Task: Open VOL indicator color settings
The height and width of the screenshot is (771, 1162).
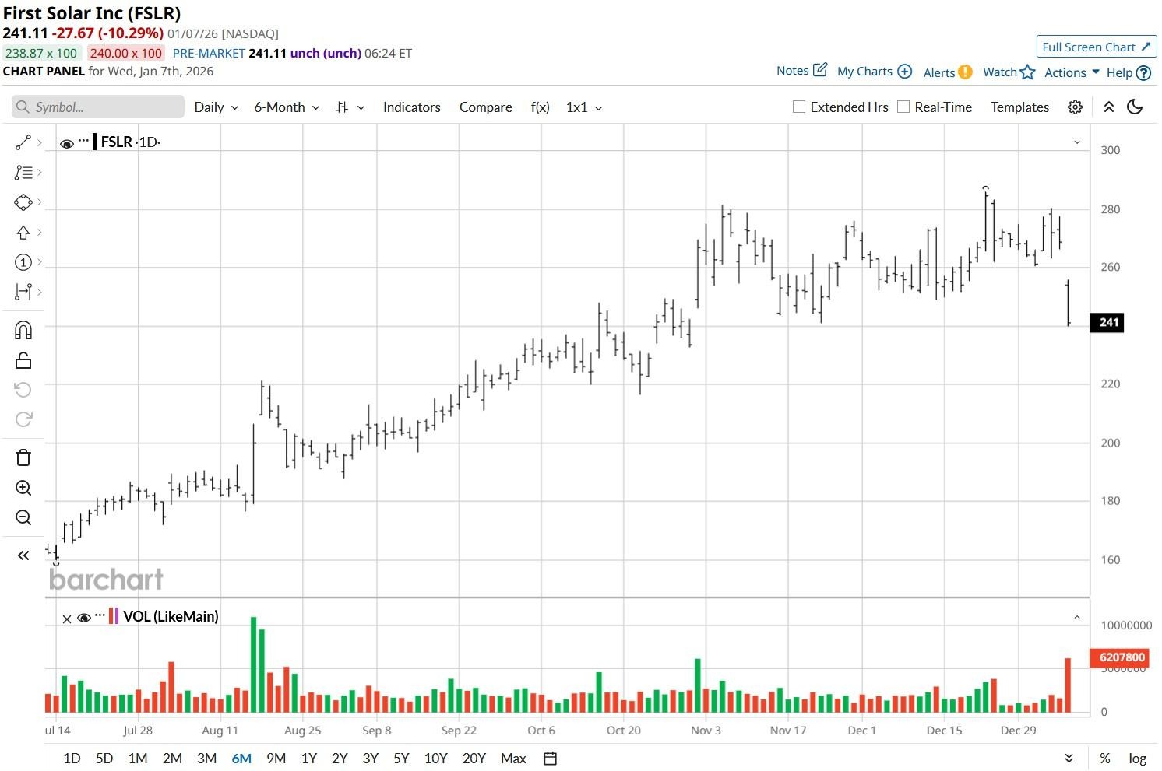Action: [114, 616]
